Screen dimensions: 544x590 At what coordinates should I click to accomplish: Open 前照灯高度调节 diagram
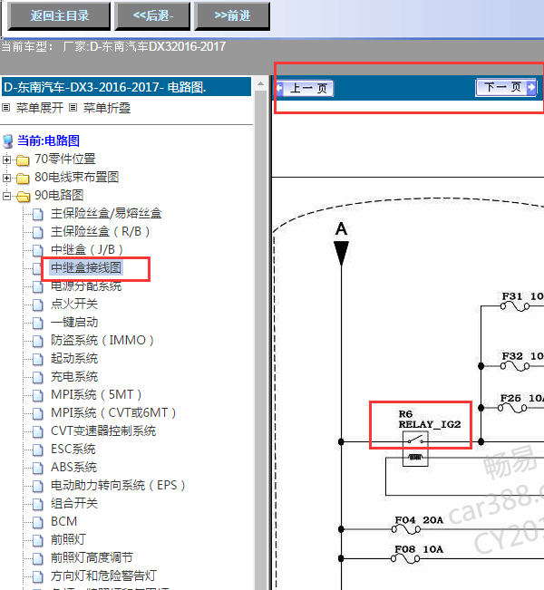92,557
